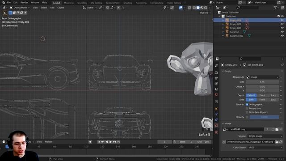Toggle proportional editing icon
The width and height of the screenshot is (286, 161).
(118, 8)
